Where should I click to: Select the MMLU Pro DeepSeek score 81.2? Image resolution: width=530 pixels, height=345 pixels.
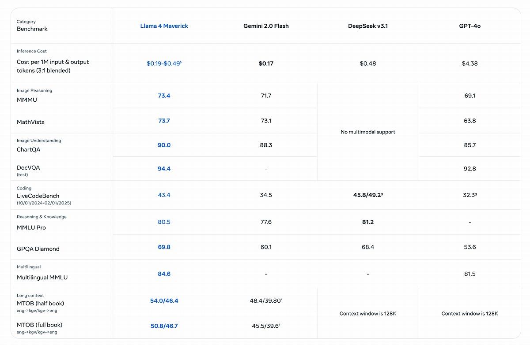coord(368,222)
